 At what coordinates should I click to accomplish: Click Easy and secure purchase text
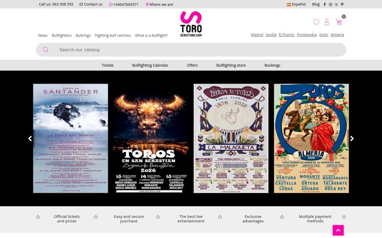pos(128,219)
